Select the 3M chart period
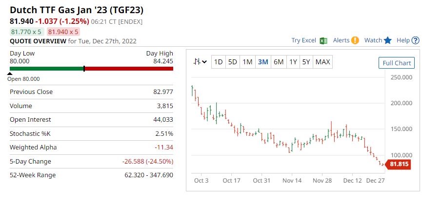Screen dimensions: 422x204 coord(263,62)
